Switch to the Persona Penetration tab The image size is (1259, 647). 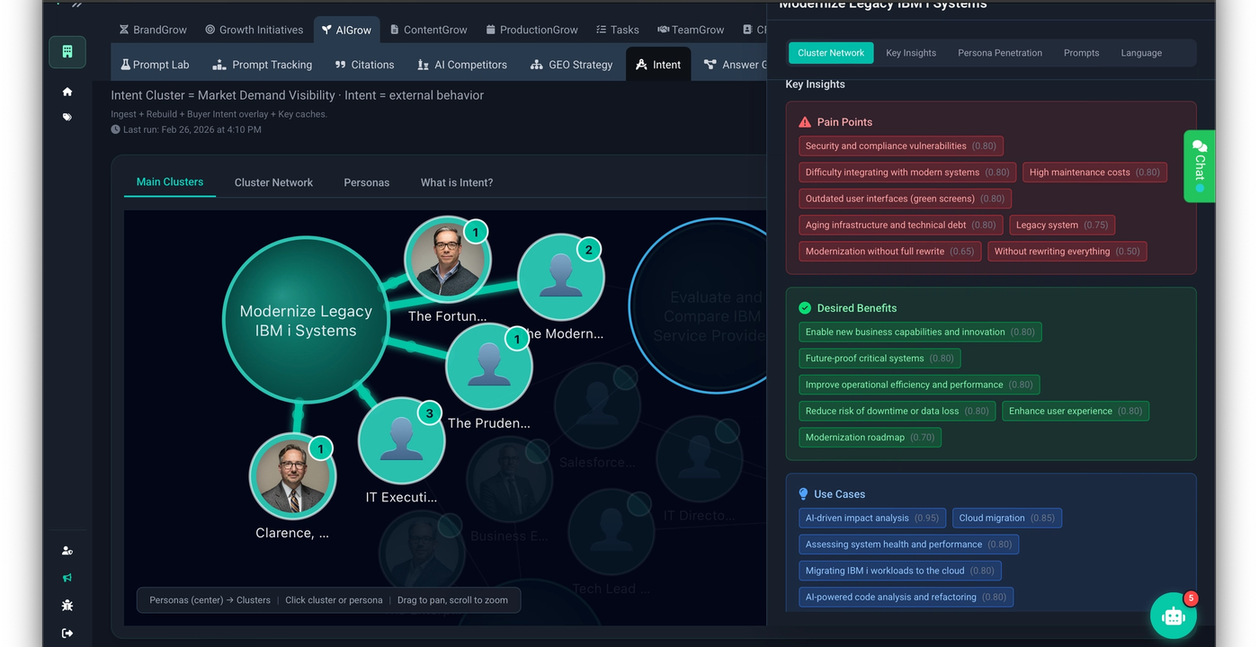coord(1000,53)
